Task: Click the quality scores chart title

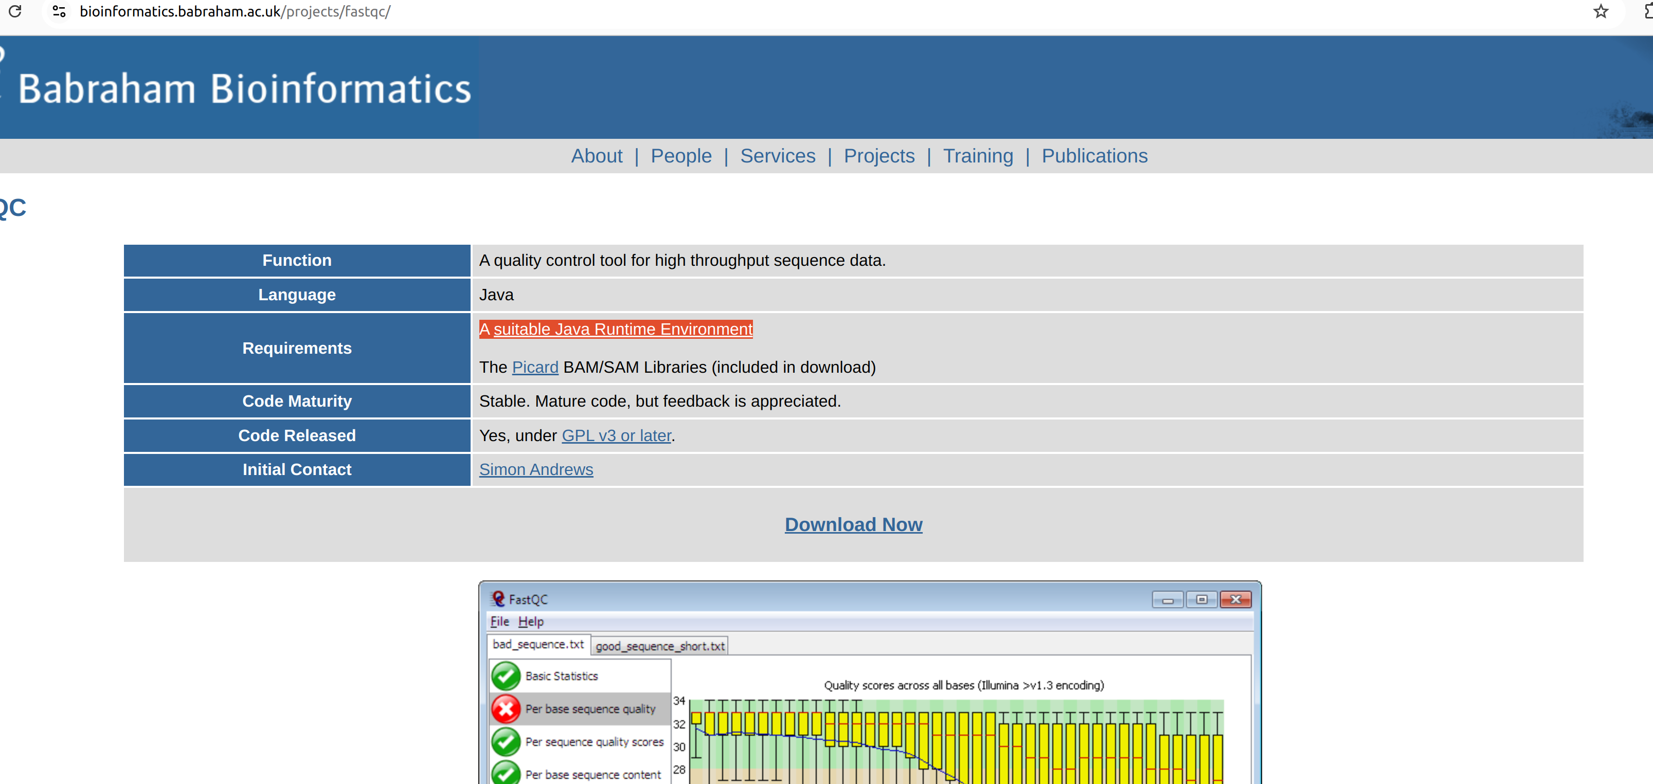Action: tap(964, 685)
